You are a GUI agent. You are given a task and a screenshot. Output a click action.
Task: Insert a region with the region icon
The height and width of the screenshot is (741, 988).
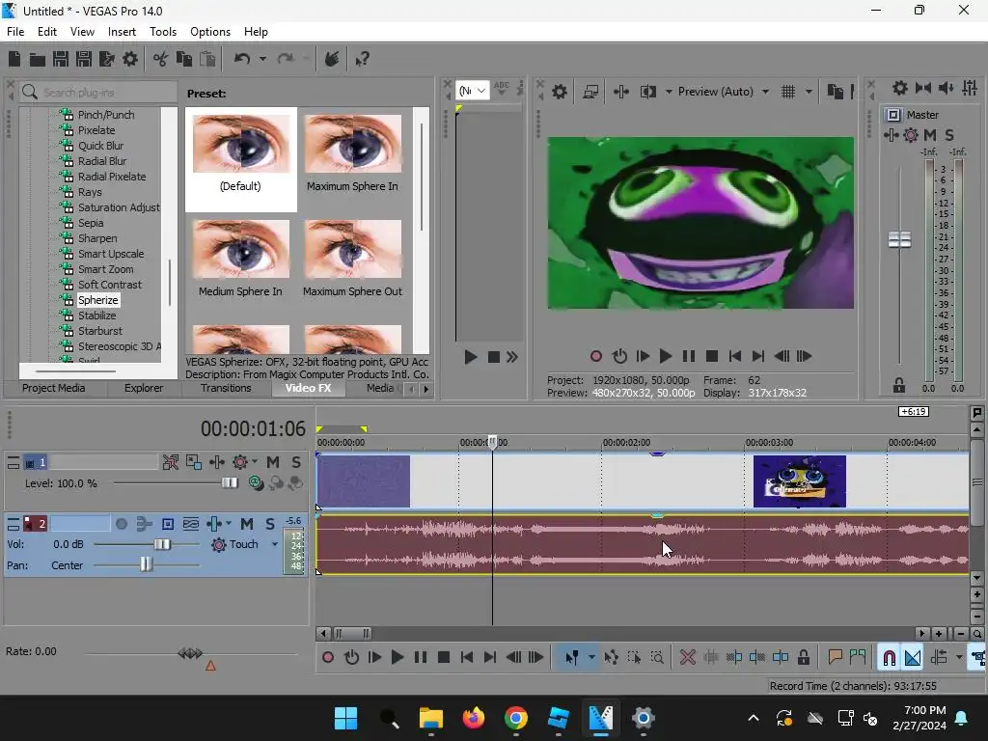(858, 658)
